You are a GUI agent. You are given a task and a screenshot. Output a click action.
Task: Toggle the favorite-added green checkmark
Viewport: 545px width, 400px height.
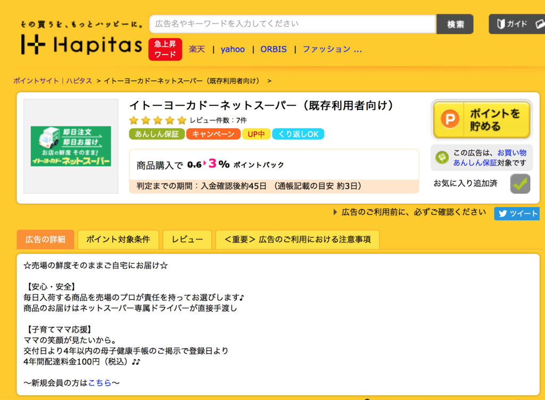pyautogui.click(x=520, y=183)
